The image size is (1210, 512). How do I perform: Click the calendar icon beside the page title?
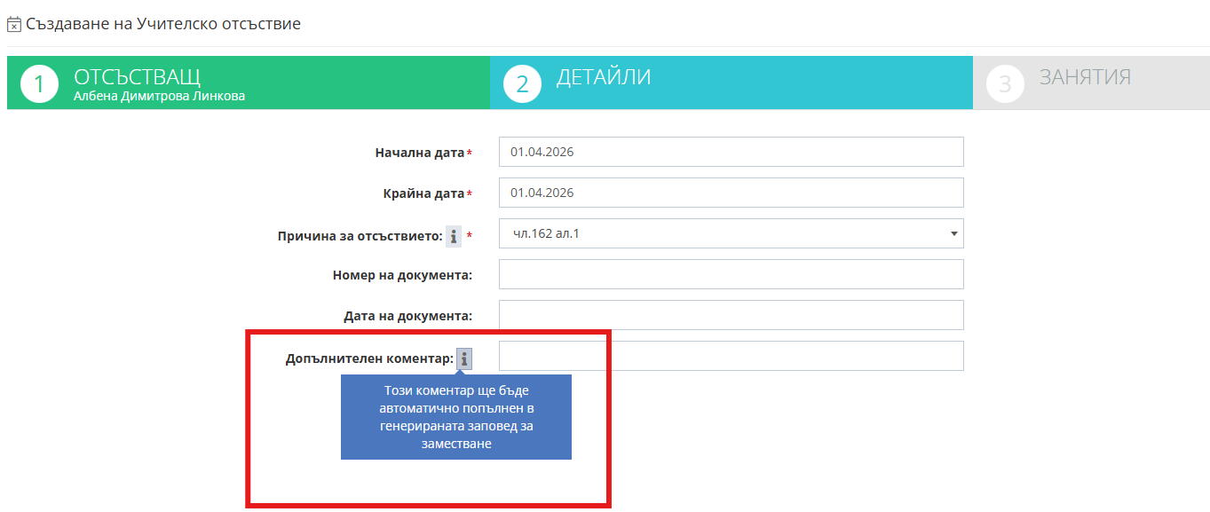point(14,25)
